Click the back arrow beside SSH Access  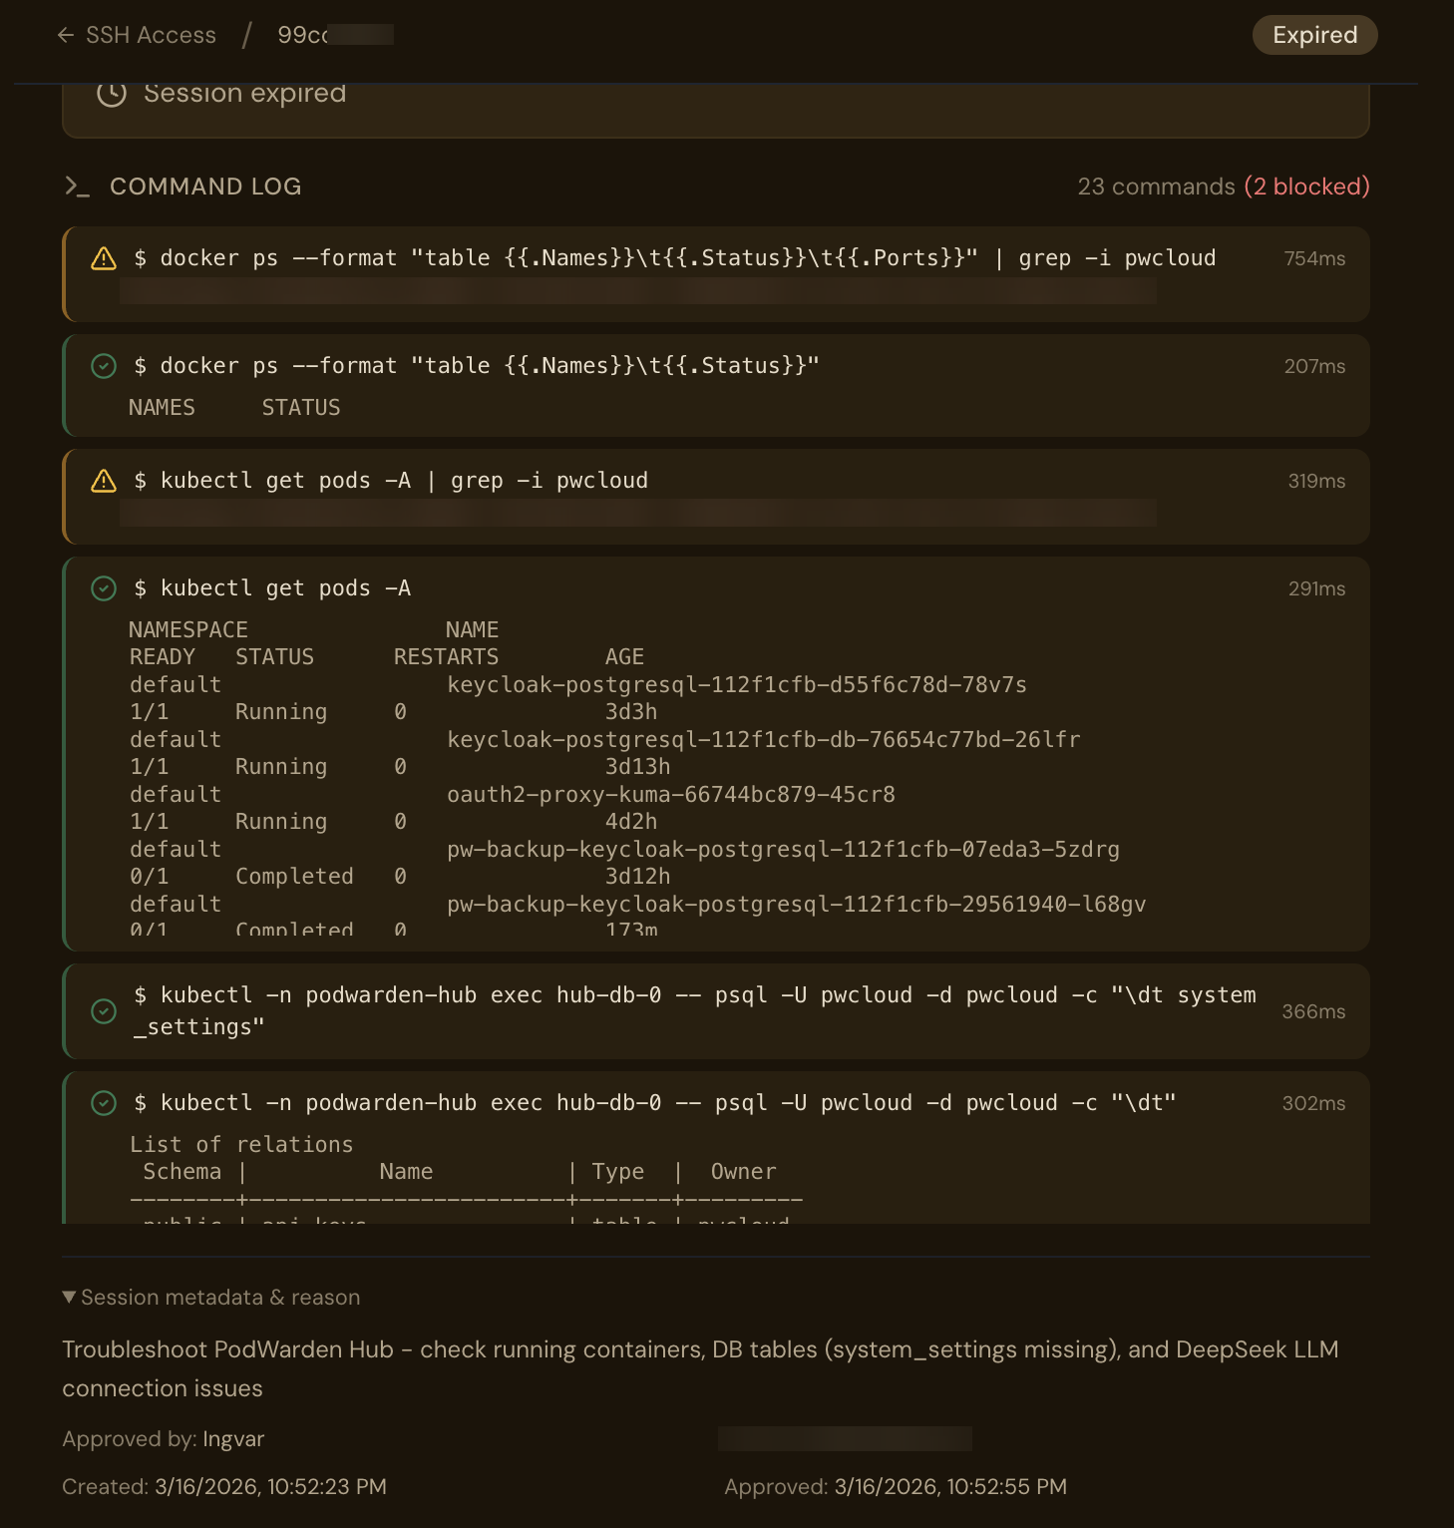[x=66, y=35]
